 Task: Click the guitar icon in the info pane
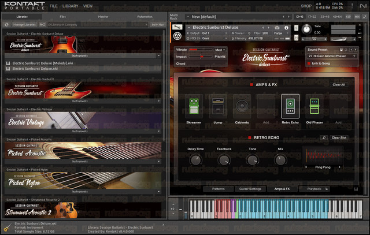(x=8, y=227)
